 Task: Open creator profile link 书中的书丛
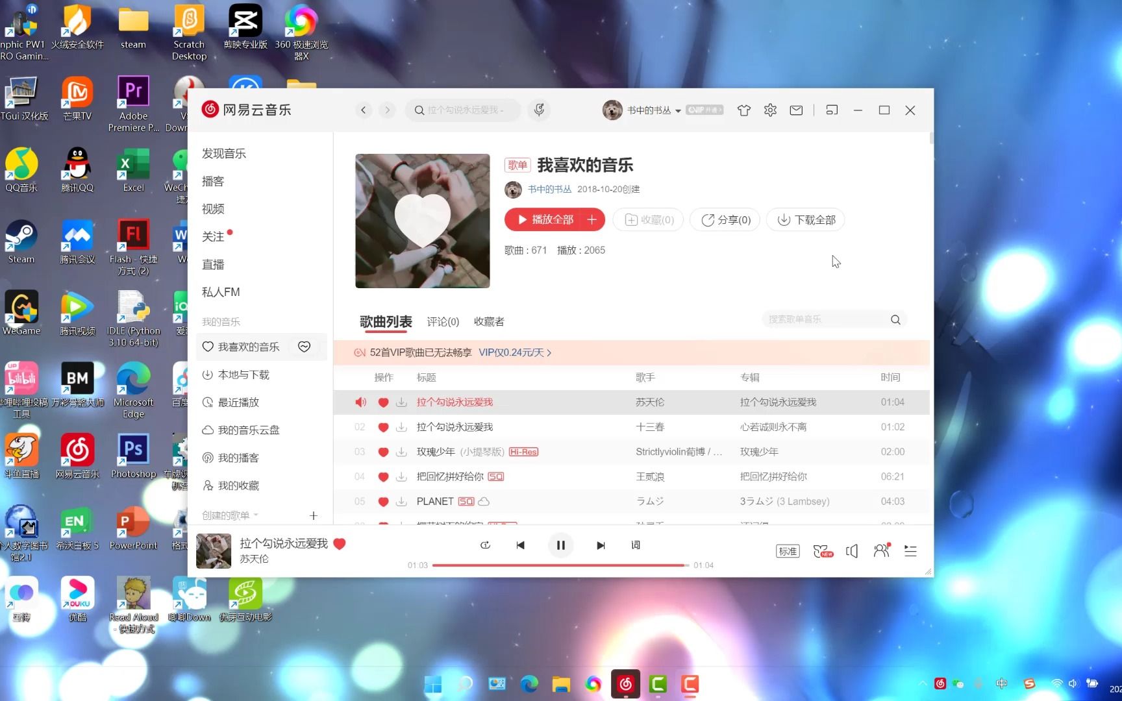point(549,190)
